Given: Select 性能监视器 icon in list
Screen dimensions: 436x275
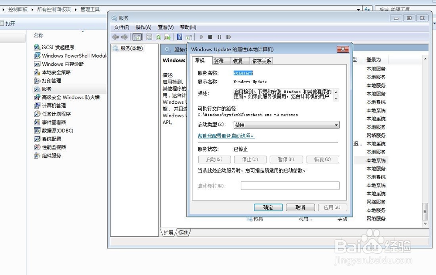Looking at the screenshot, I should [x=37, y=147].
